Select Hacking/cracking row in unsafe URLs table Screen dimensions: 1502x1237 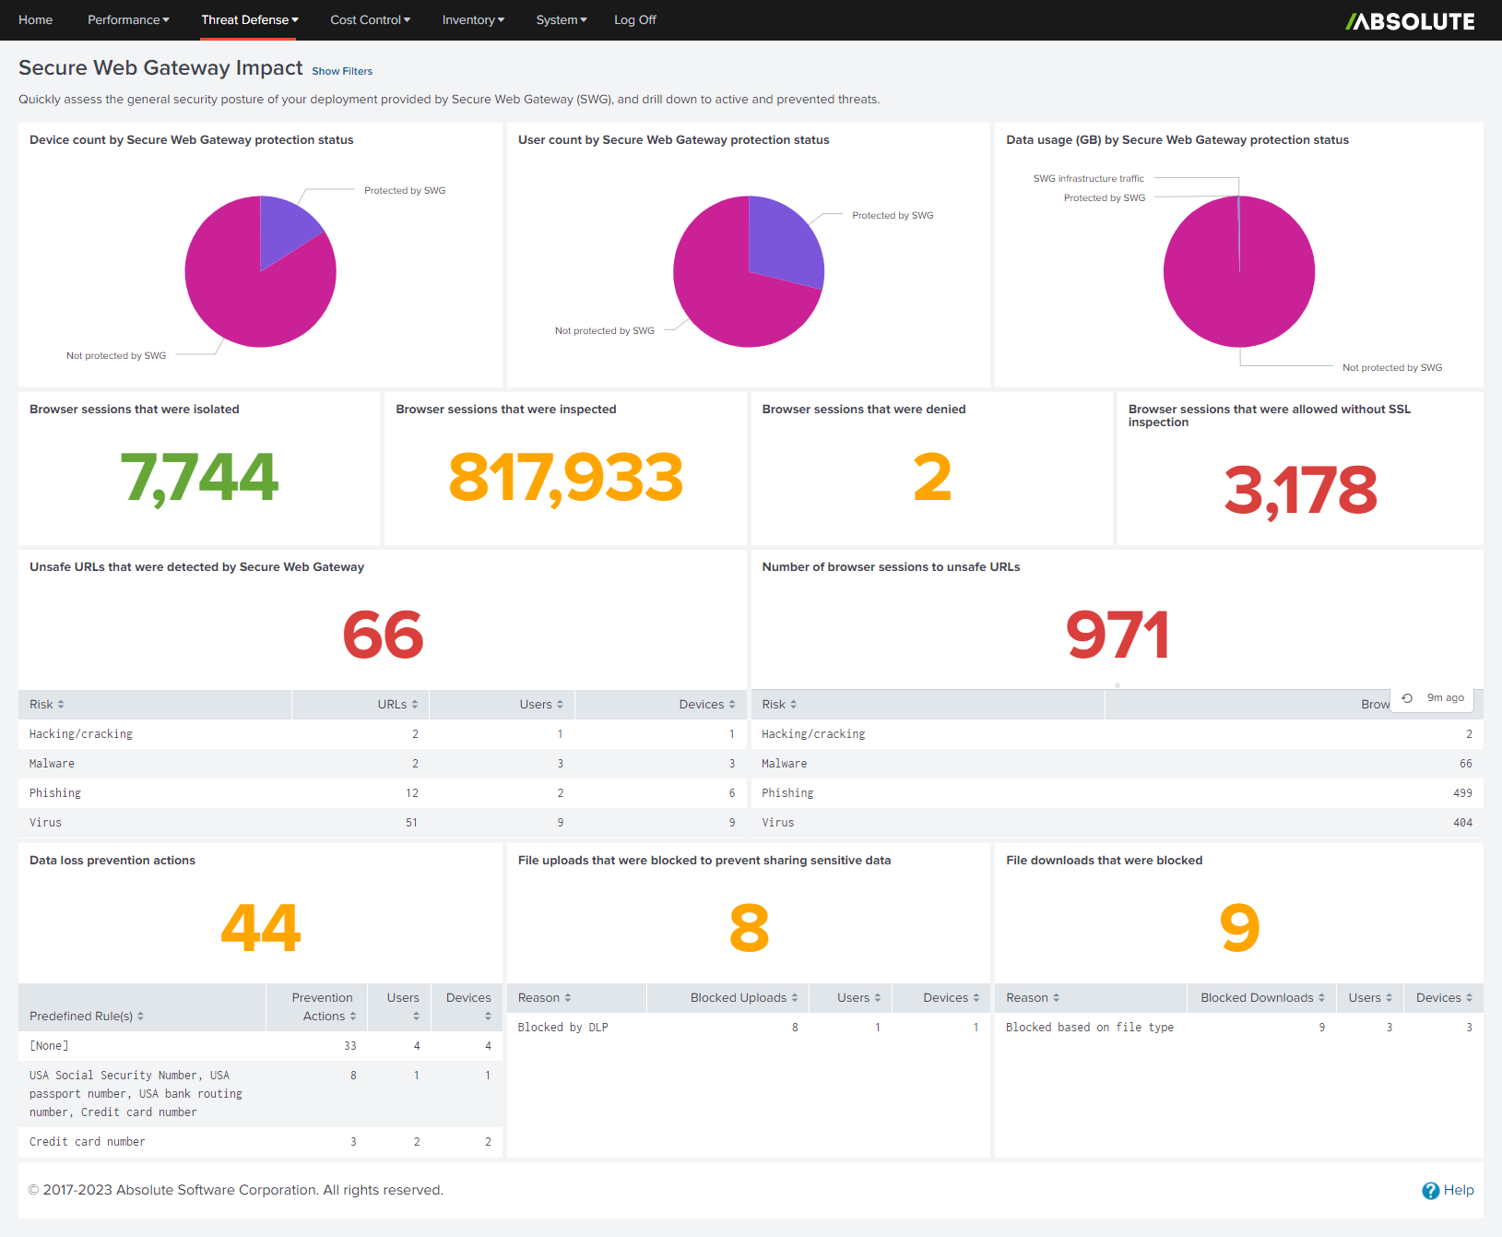pyautogui.click(x=383, y=734)
